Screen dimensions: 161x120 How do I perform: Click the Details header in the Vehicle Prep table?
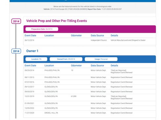tap(114, 35)
